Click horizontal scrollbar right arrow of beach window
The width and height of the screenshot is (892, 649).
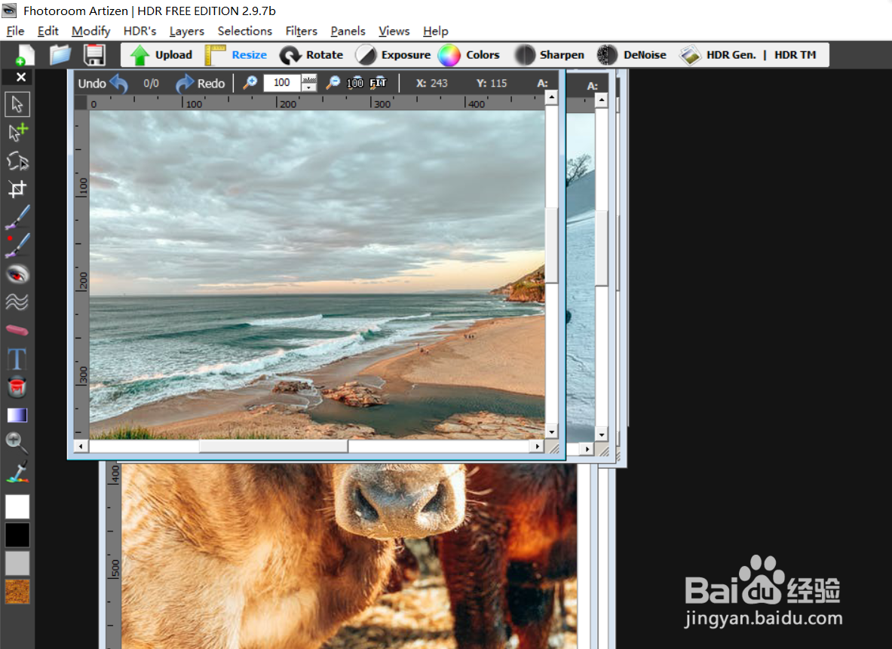point(538,446)
